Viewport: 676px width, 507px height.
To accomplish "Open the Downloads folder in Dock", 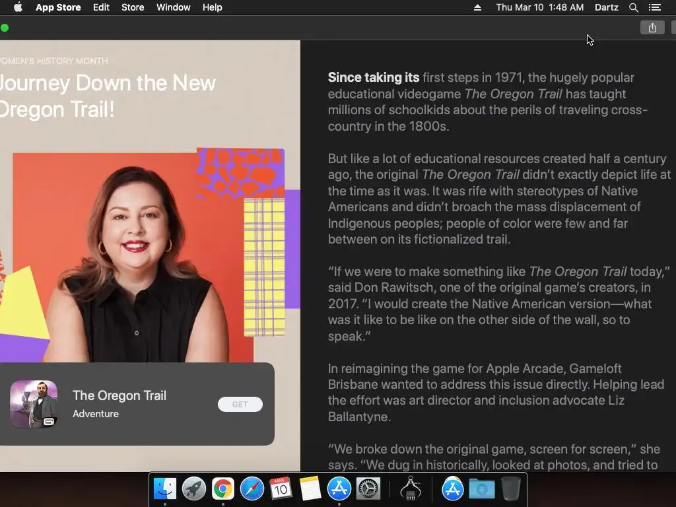I will pyautogui.click(x=481, y=489).
